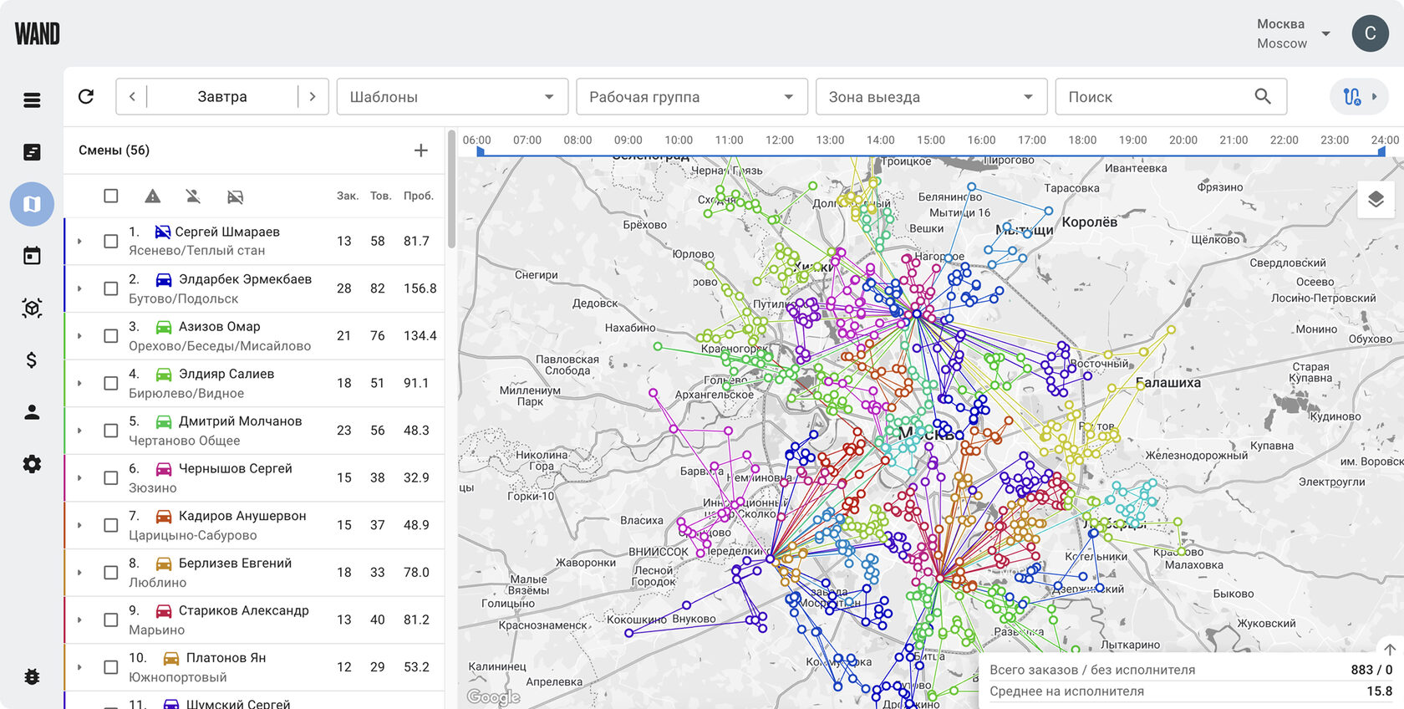The image size is (1404, 709).
Task: Expand the Платонов Ян shift row
Action: [x=80, y=667]
